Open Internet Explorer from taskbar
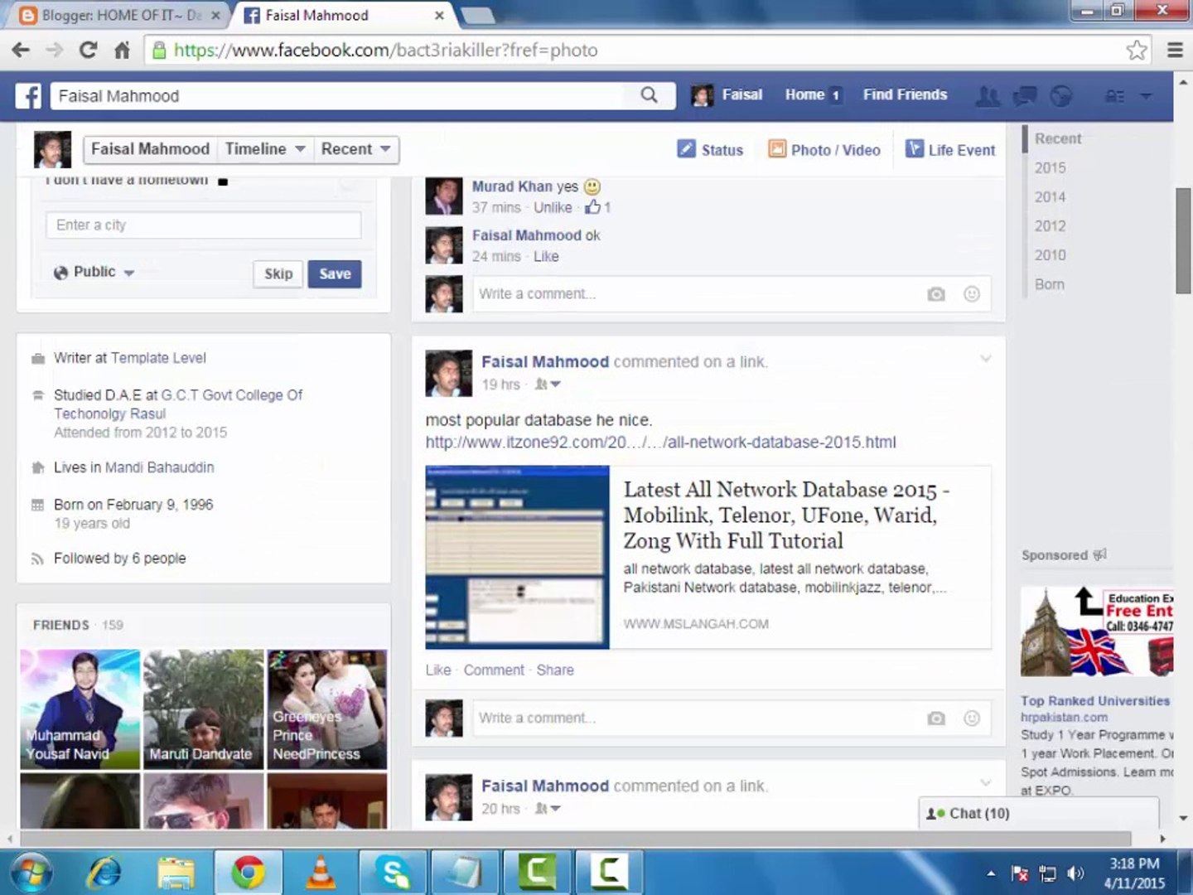This screenshot has width=1193, height=895. tap(104, 872)
